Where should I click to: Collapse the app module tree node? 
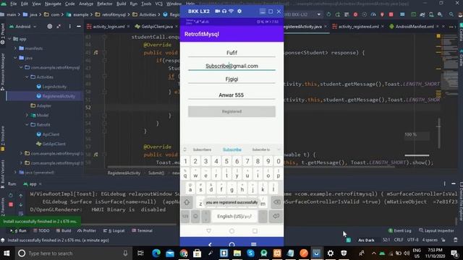click(x=9, y=39)
